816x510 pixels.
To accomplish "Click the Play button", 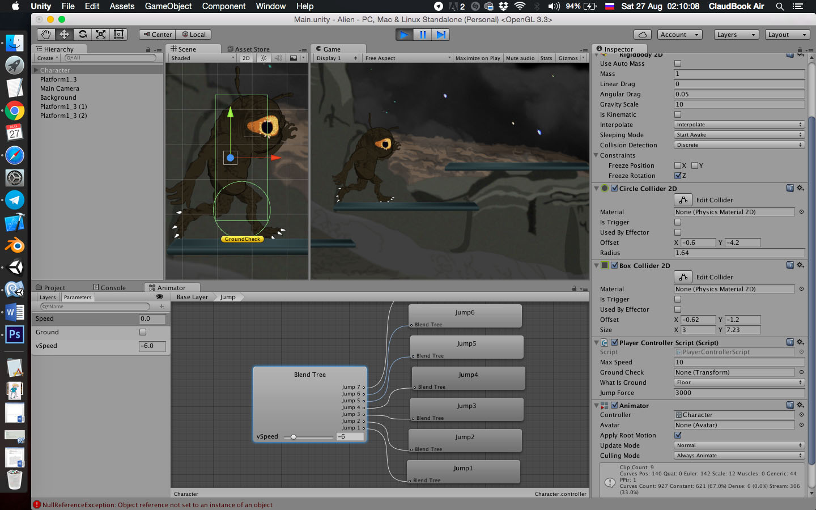I will tap(405, 35).
